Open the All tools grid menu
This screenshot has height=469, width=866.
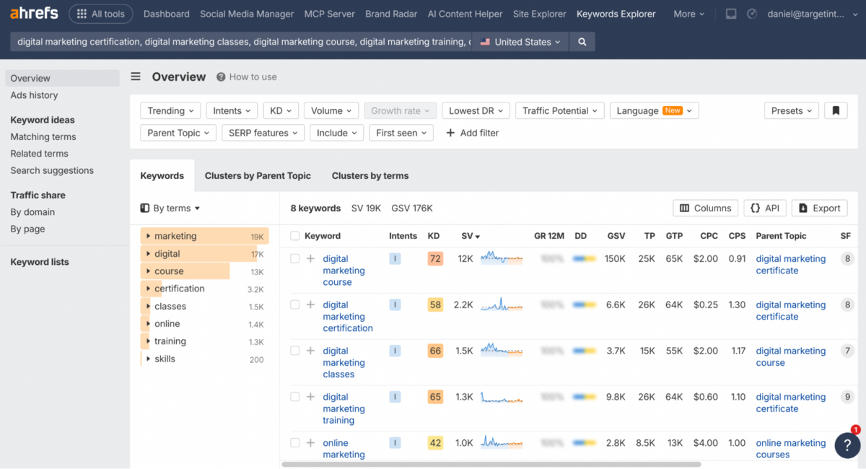click(101, 14)
